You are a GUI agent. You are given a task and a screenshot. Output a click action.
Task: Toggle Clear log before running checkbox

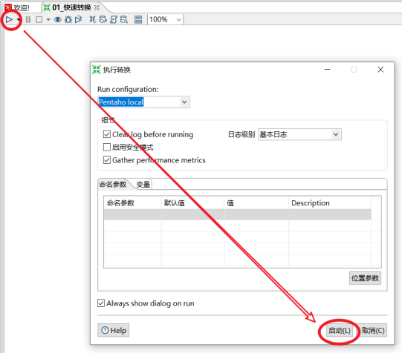point(107,134)
